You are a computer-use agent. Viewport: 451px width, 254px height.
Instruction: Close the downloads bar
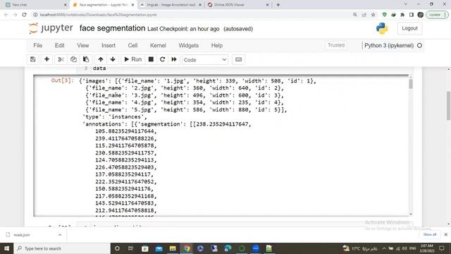446,234
